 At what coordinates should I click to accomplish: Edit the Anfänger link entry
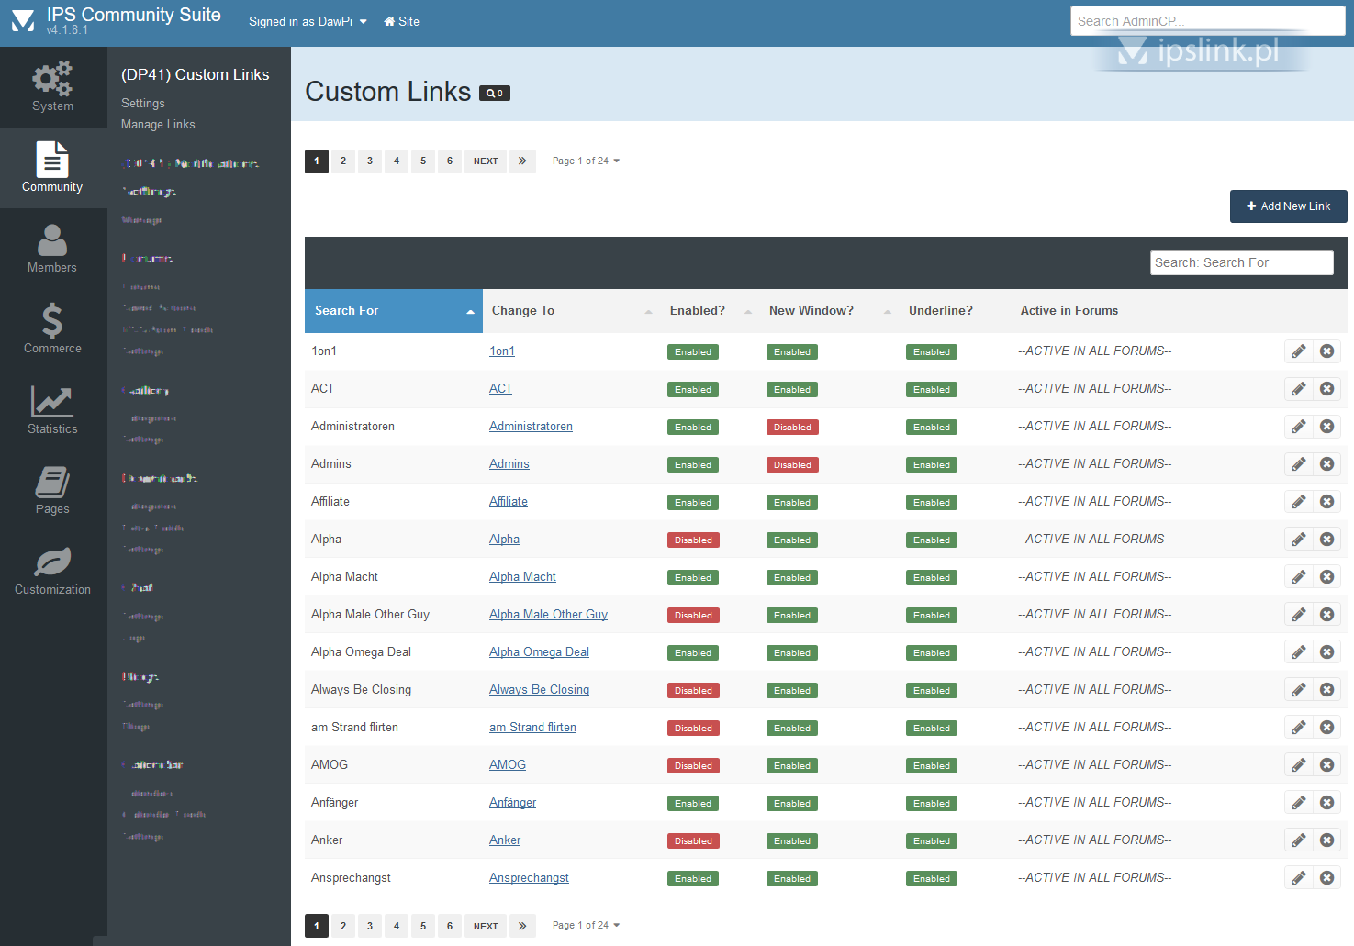click(1299, 803)
